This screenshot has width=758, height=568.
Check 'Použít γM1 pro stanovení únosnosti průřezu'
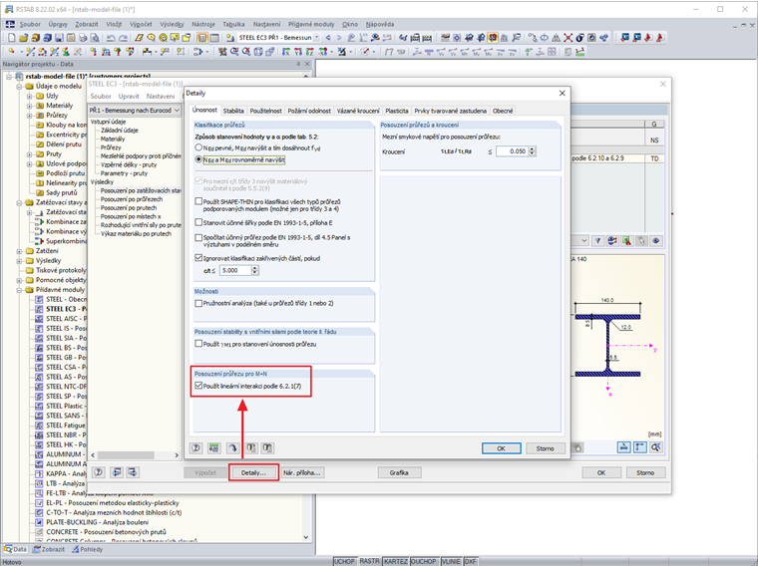pyautogui.click(x=198, y=344)
